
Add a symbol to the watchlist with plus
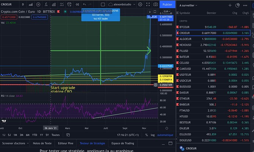pyautogui.click(x=230, y=6)
